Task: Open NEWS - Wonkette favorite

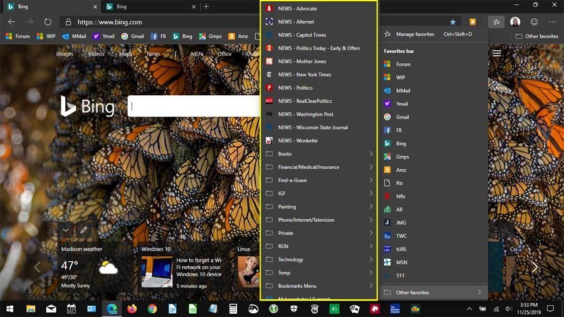Action: tap(319, 140)
